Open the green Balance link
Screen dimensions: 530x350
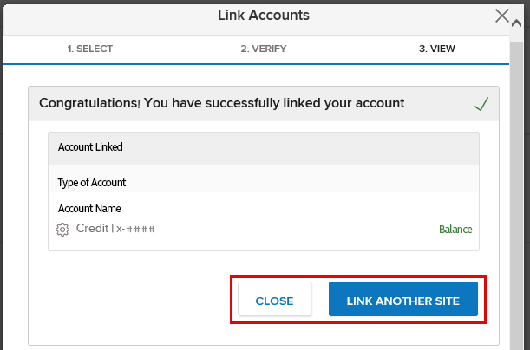(x=455, y=230)
